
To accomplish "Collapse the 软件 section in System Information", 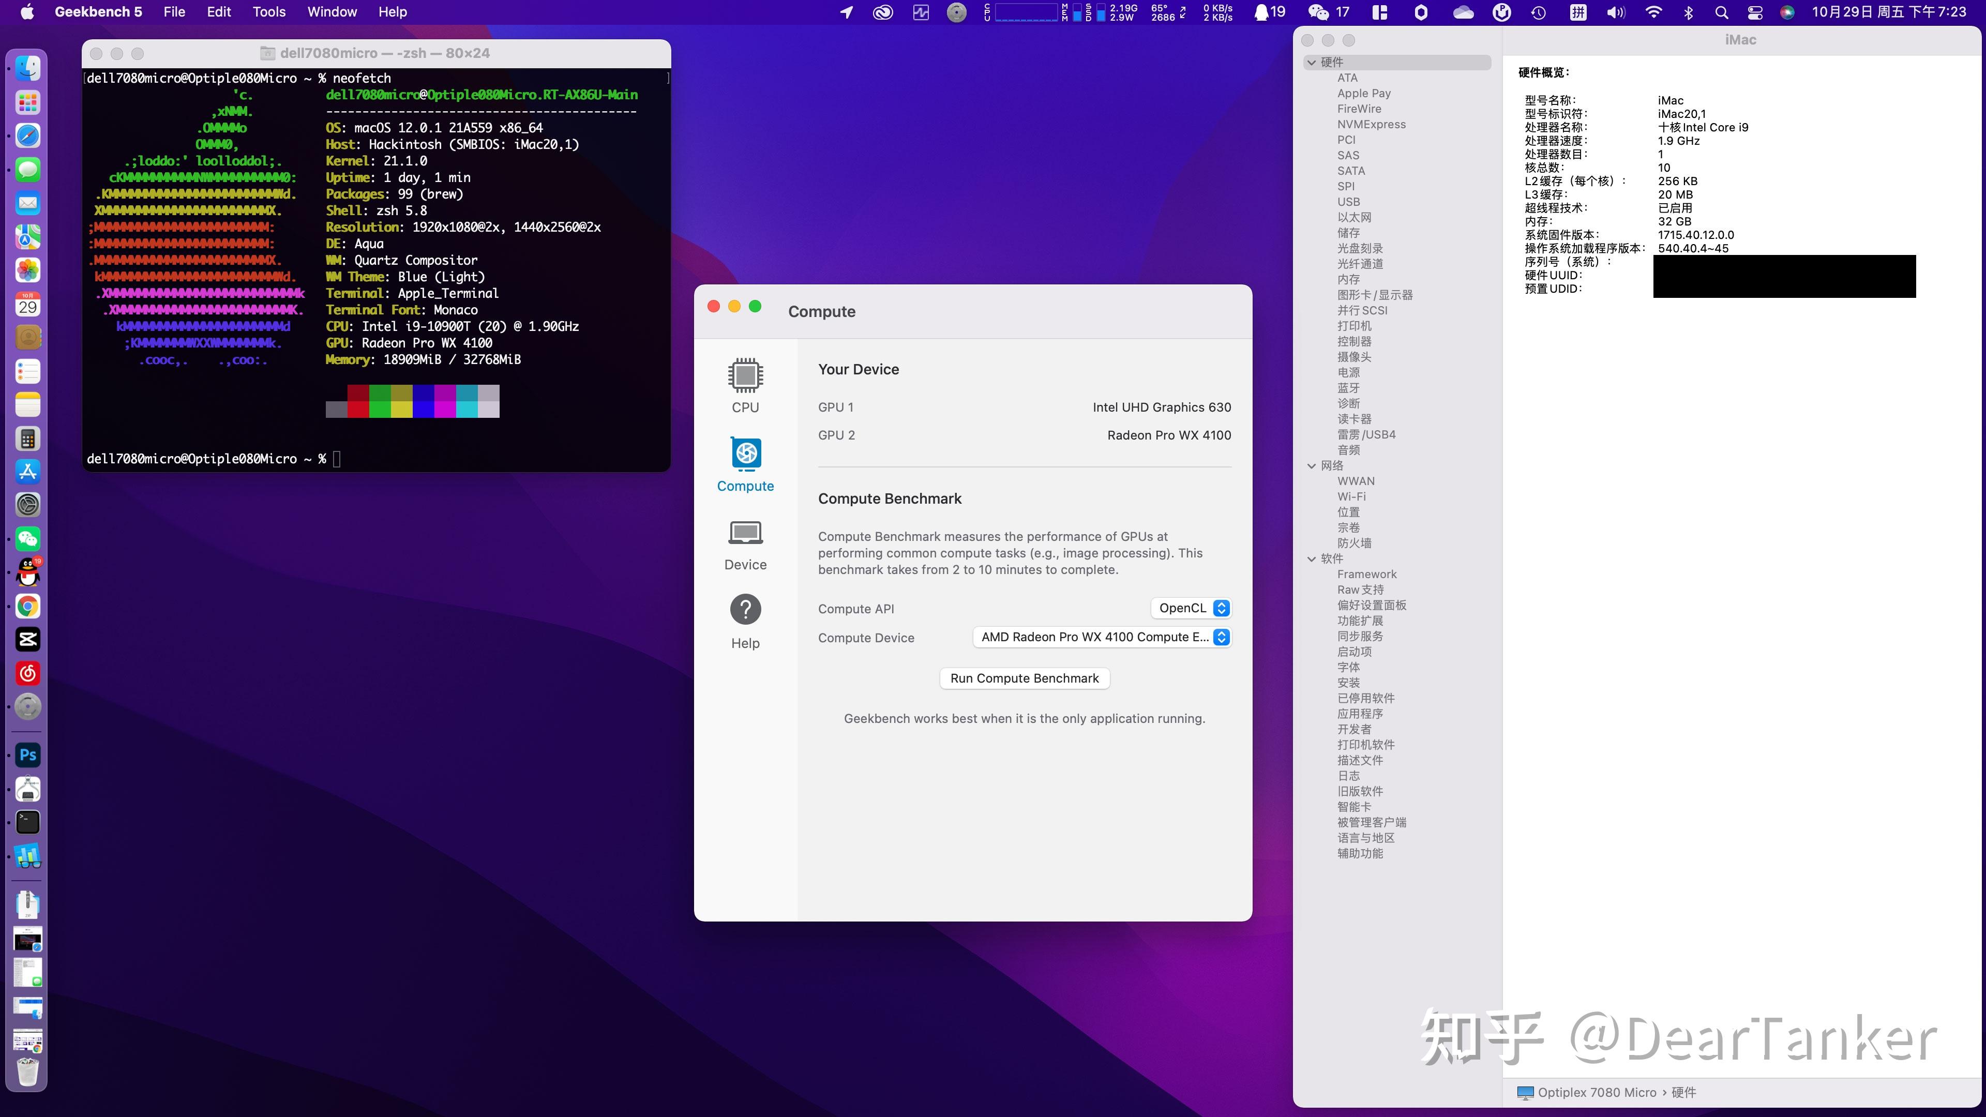I will pyautogui.click(x=1312, y=559).
